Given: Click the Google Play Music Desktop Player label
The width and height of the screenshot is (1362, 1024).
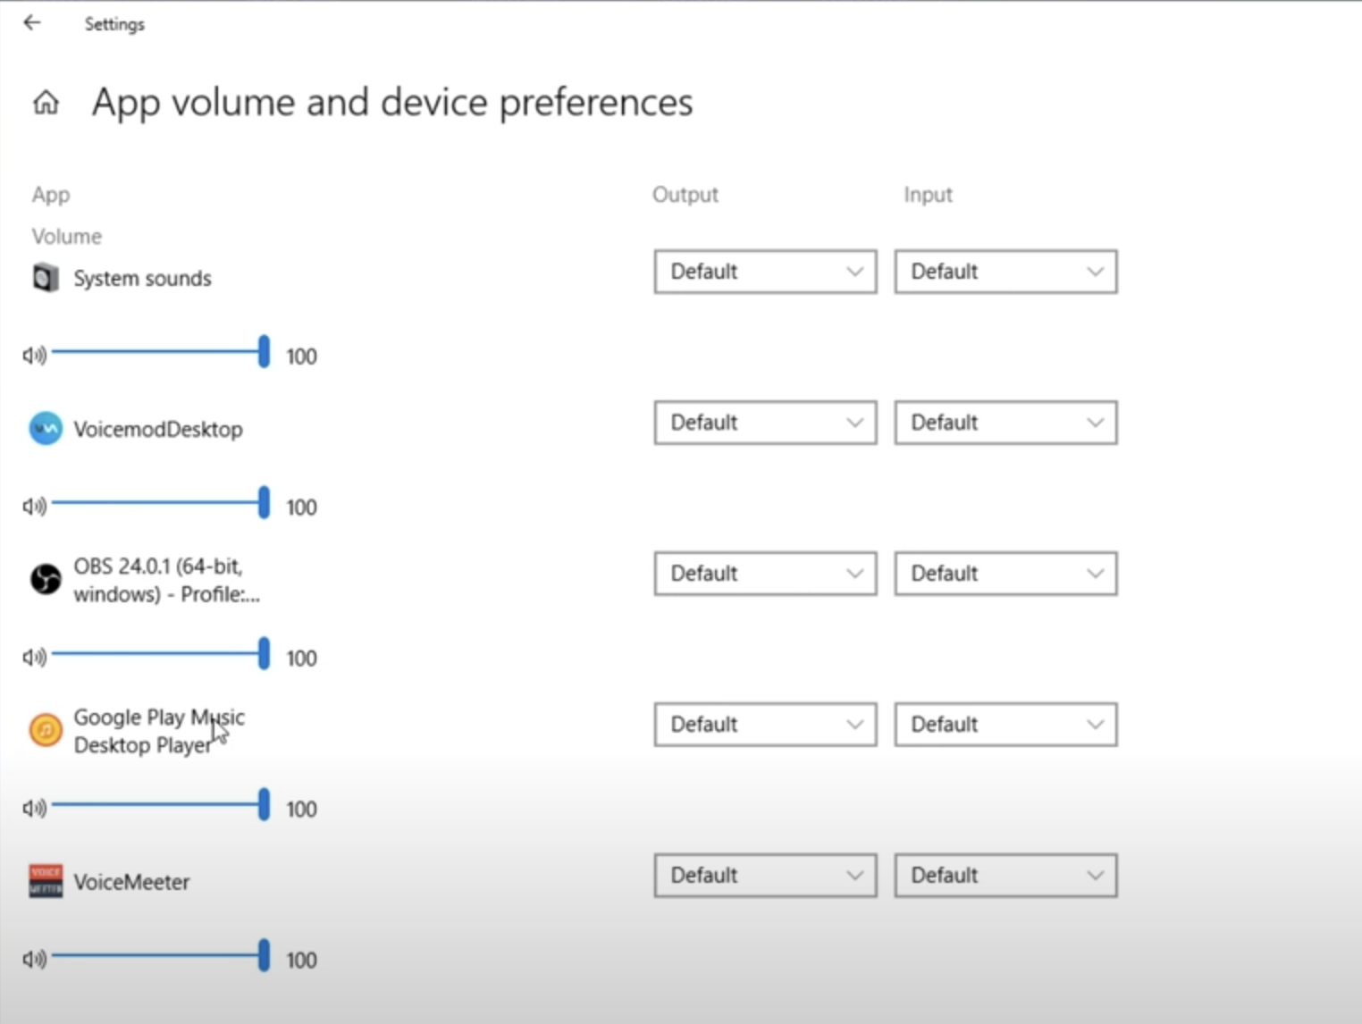Looking at the screenshot, I should point(158,731).
